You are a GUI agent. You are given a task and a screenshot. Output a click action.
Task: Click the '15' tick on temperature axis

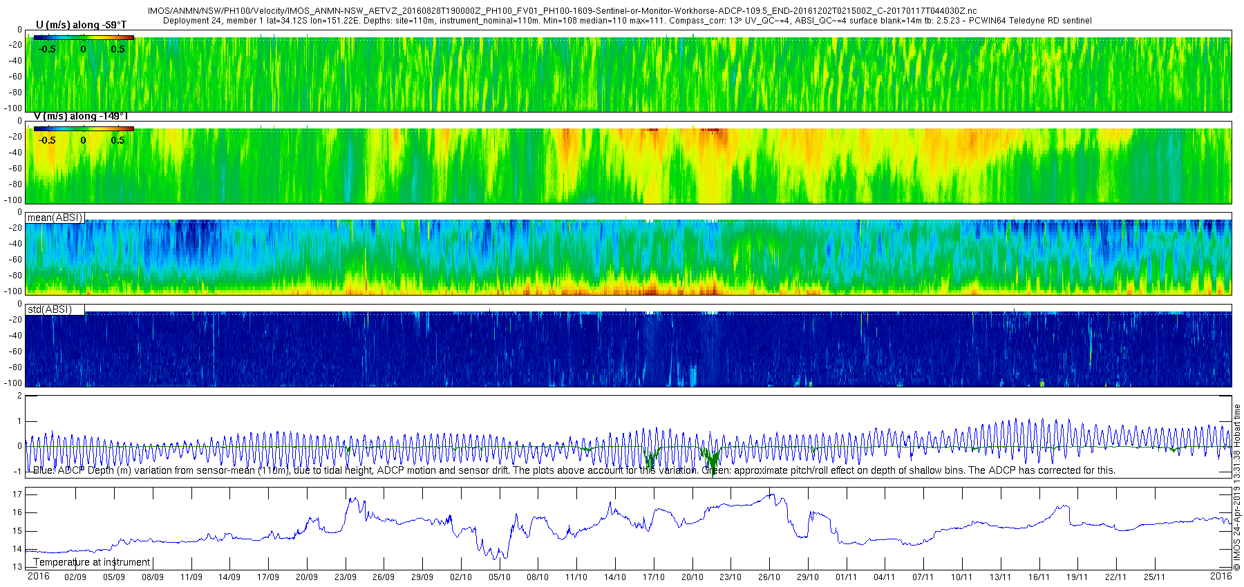point(17,531)
